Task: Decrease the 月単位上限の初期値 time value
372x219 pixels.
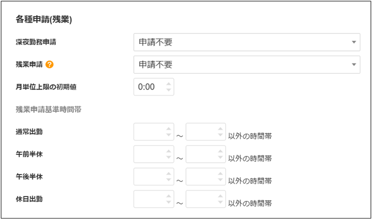Action: [x=168, y=90]
